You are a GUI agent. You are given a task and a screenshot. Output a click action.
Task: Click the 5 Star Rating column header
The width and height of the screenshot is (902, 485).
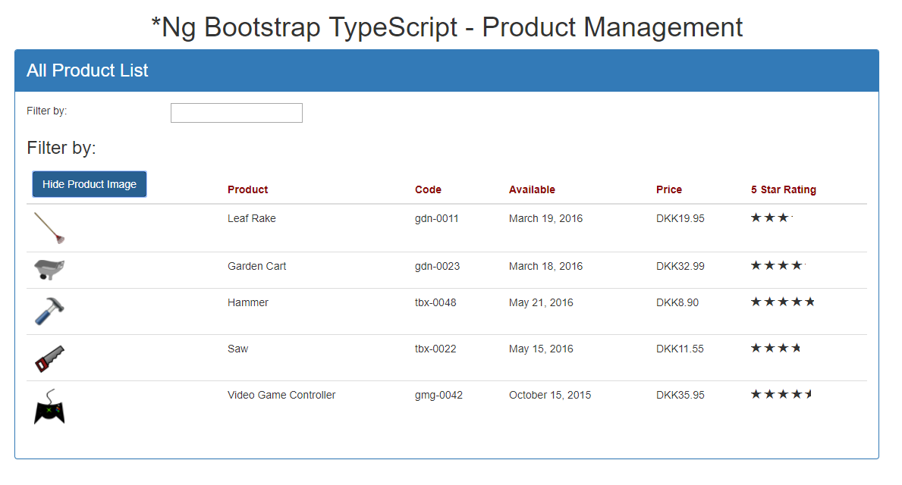784,189
